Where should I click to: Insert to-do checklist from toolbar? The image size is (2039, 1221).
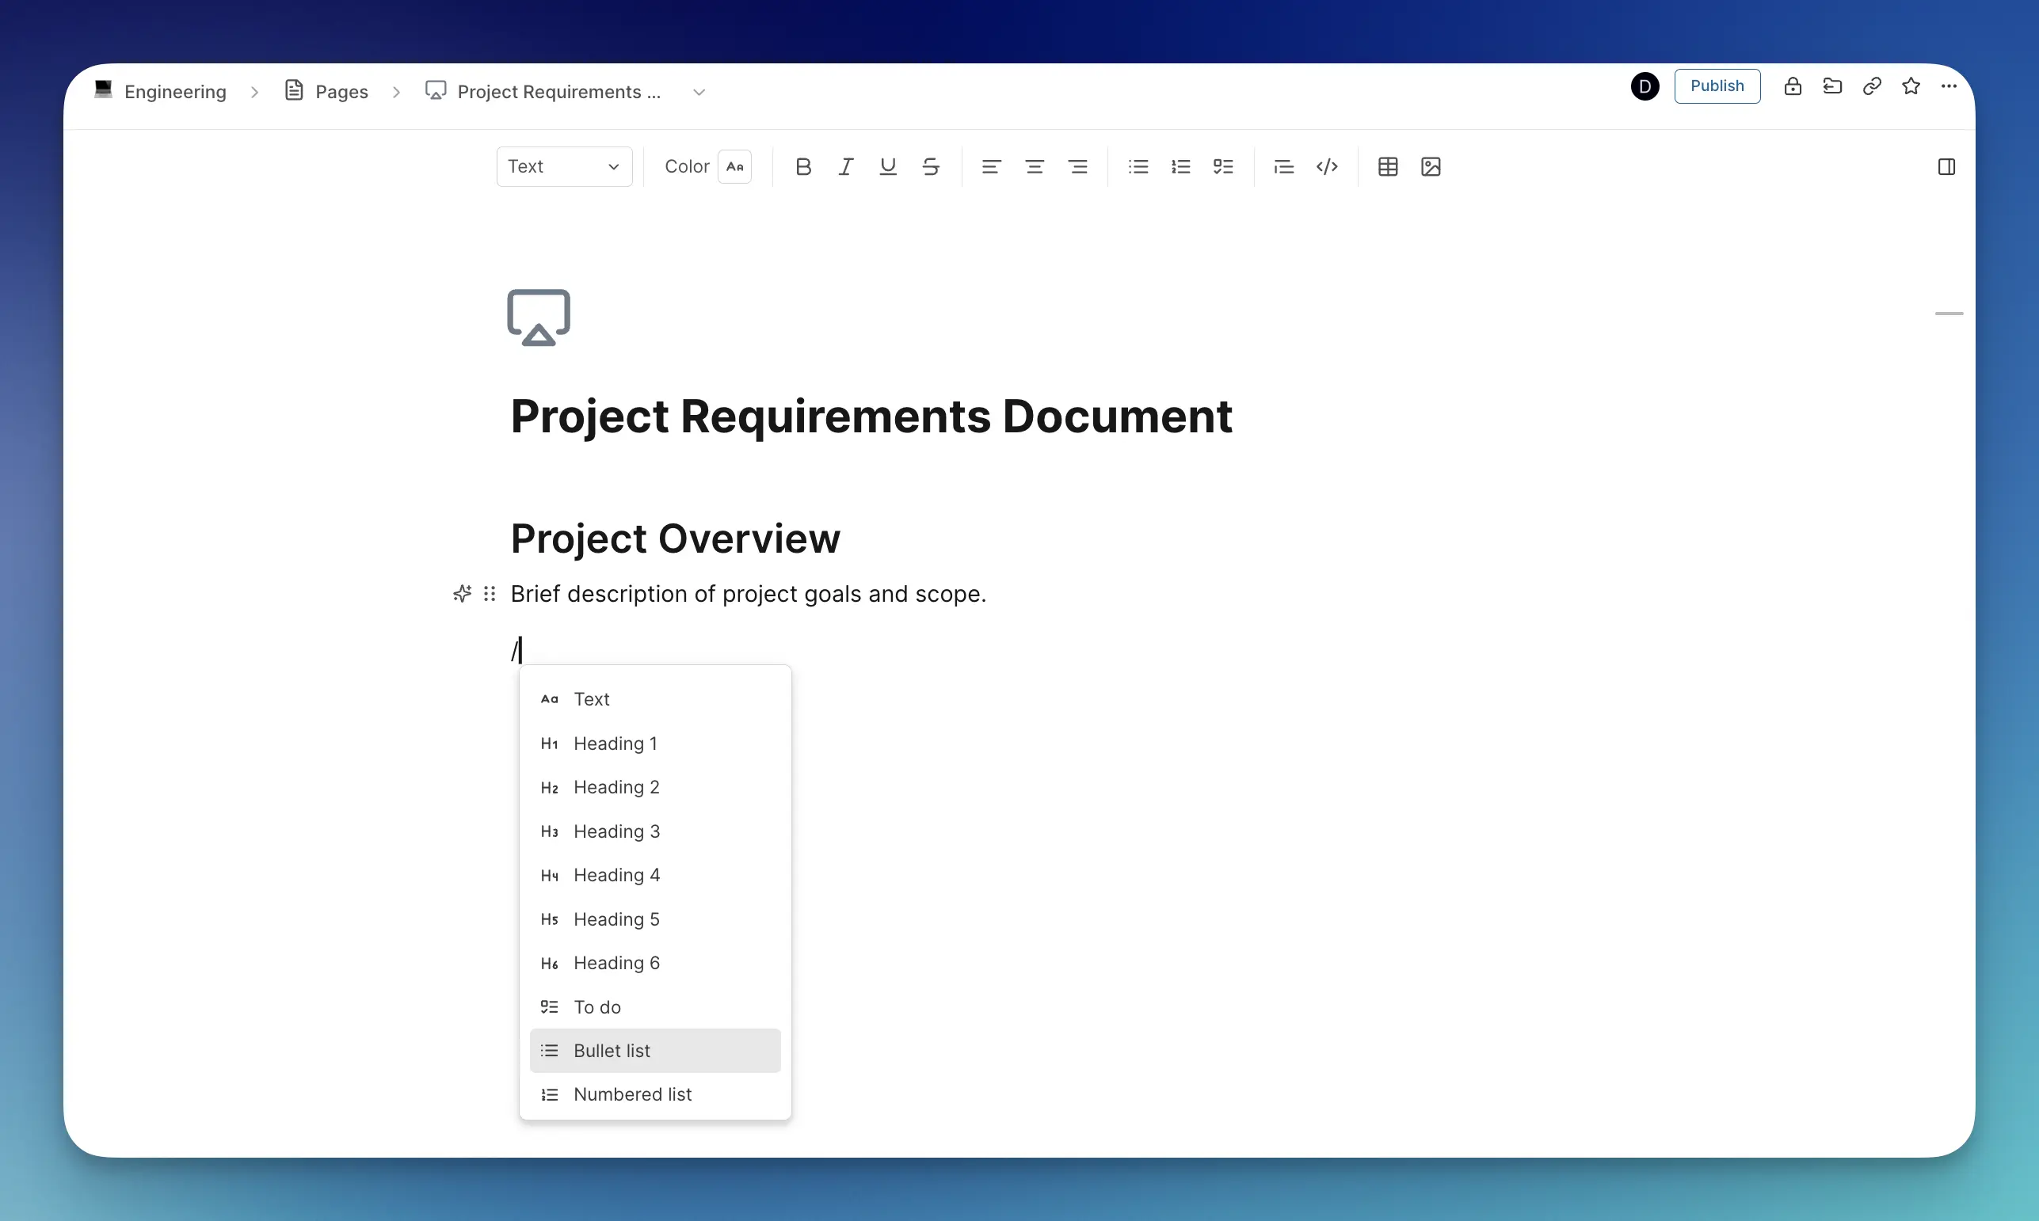coord(1224,167)
